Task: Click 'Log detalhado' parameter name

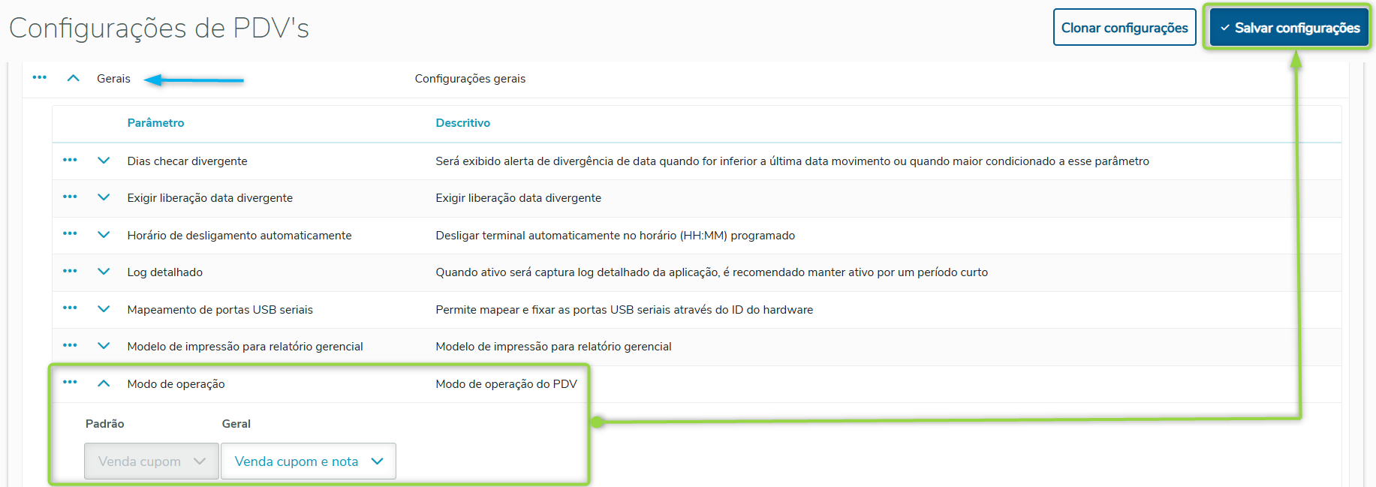Action: pos(165,272)
